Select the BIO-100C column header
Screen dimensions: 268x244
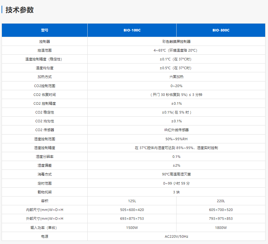point(132,30)
